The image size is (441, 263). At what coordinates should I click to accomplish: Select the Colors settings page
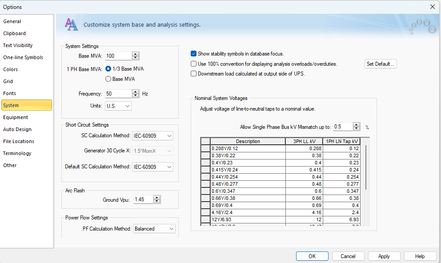tap(11, 69)
